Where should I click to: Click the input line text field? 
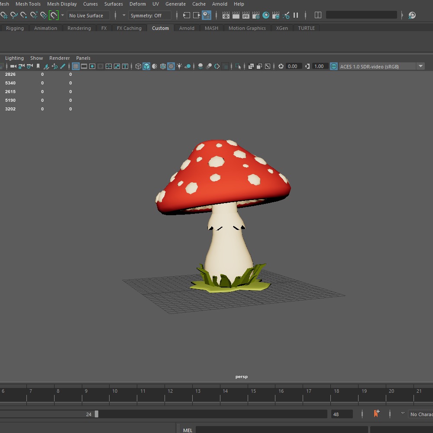[x=361, y=15]
